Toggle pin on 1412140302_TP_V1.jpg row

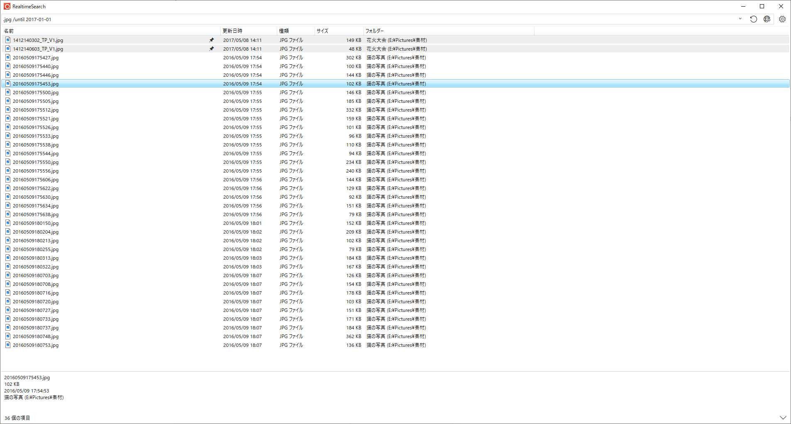coord(212,40)
